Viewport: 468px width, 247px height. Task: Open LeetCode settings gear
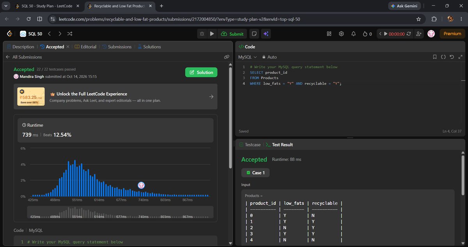[341, 34]
